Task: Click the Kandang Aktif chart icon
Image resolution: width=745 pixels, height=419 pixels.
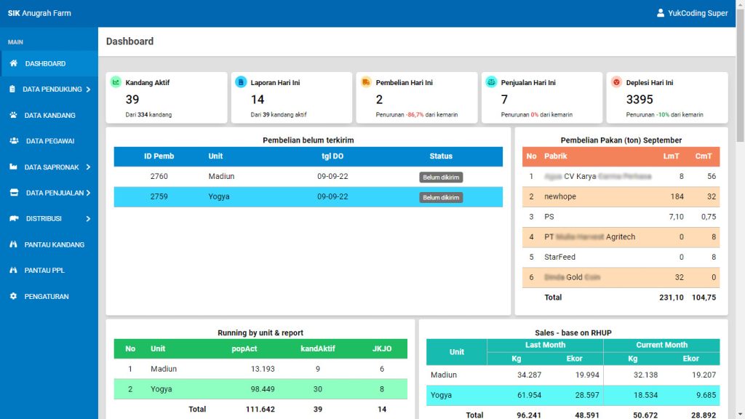Action: pos(116,82)
